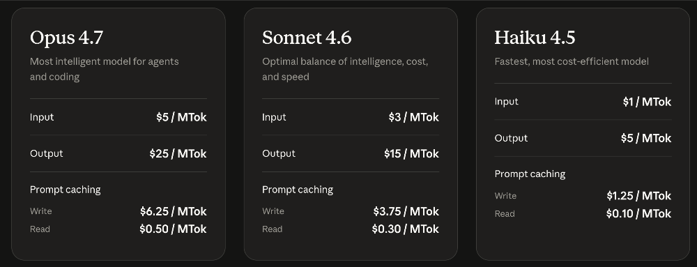
Task: Select the Haiku output price $5 / MTok
Action: [646, 139]
